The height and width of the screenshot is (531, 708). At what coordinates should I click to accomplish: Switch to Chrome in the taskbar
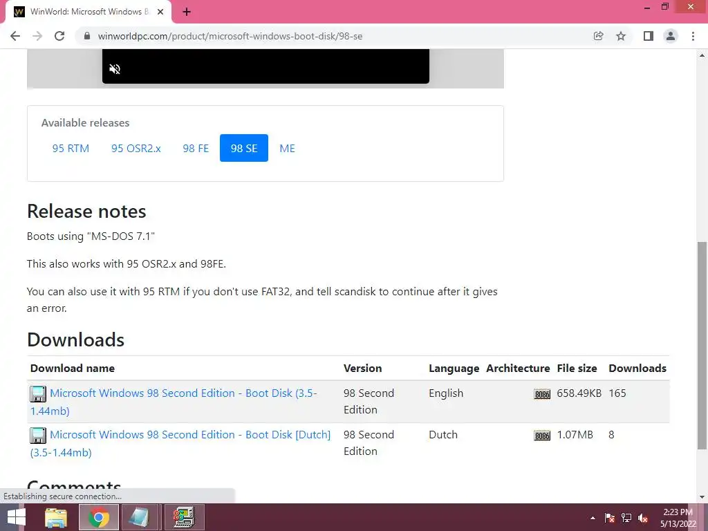click(x=98, y=517)
